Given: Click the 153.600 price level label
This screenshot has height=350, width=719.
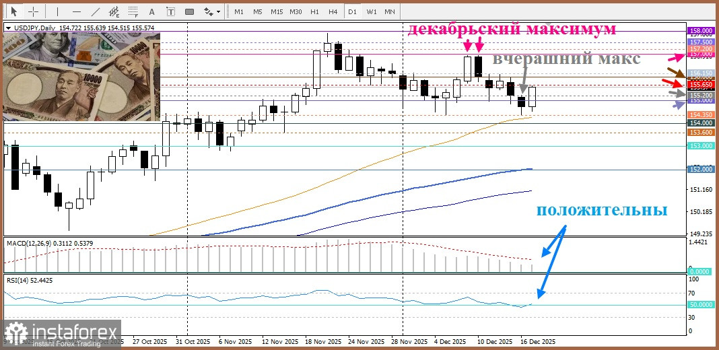Looking at the screenshot, I should point(701,133).
